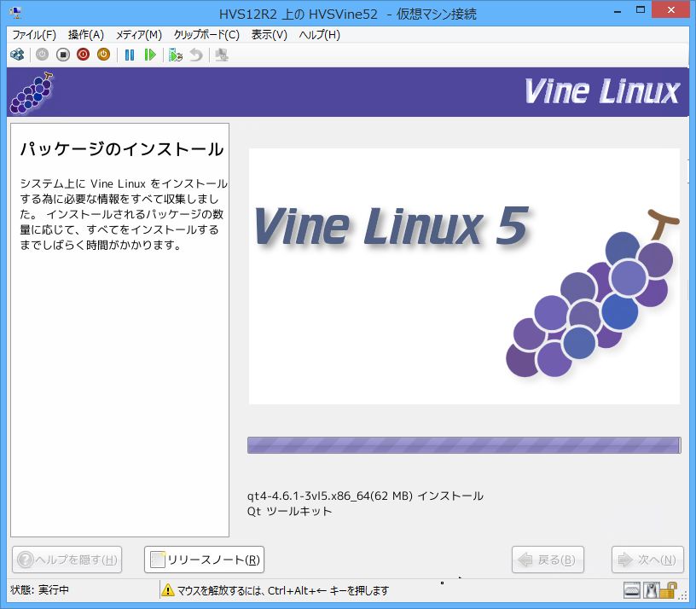Minimize the virtual machine connection window

click(617, 12)
